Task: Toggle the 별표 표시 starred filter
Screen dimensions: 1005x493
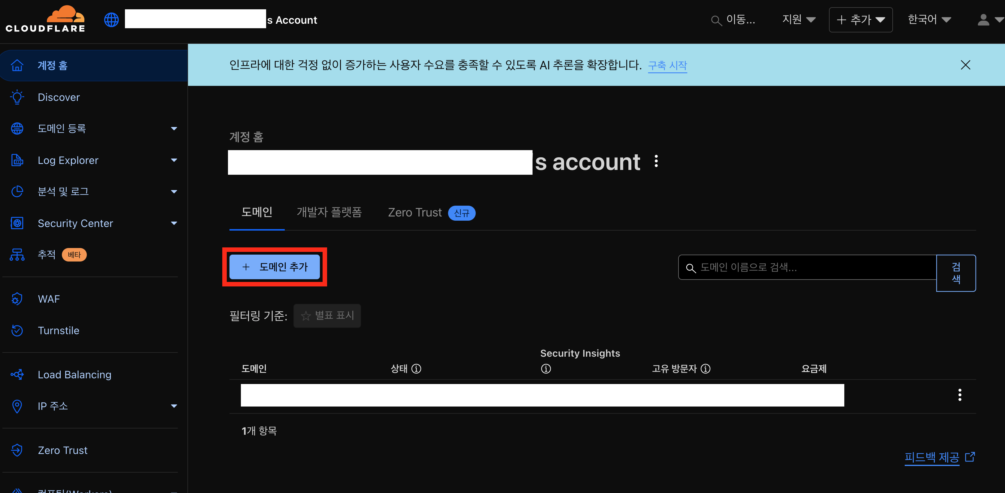Action: point(327,316)
